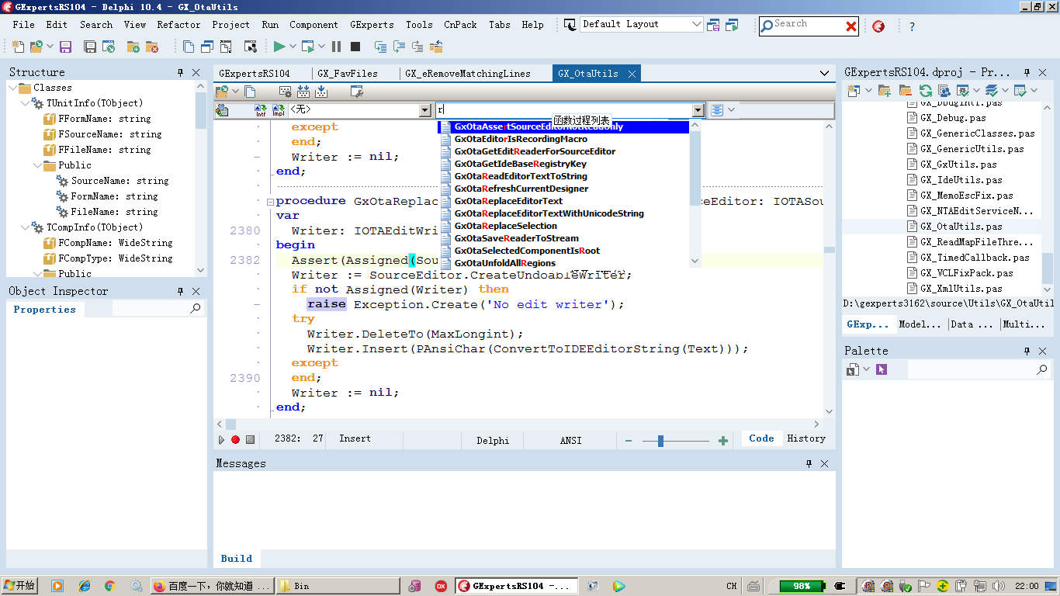This screenshot has width=1060, height=596.
Task: Click the red macro record button
Action: pyautogui.click(x=235, y=440)
